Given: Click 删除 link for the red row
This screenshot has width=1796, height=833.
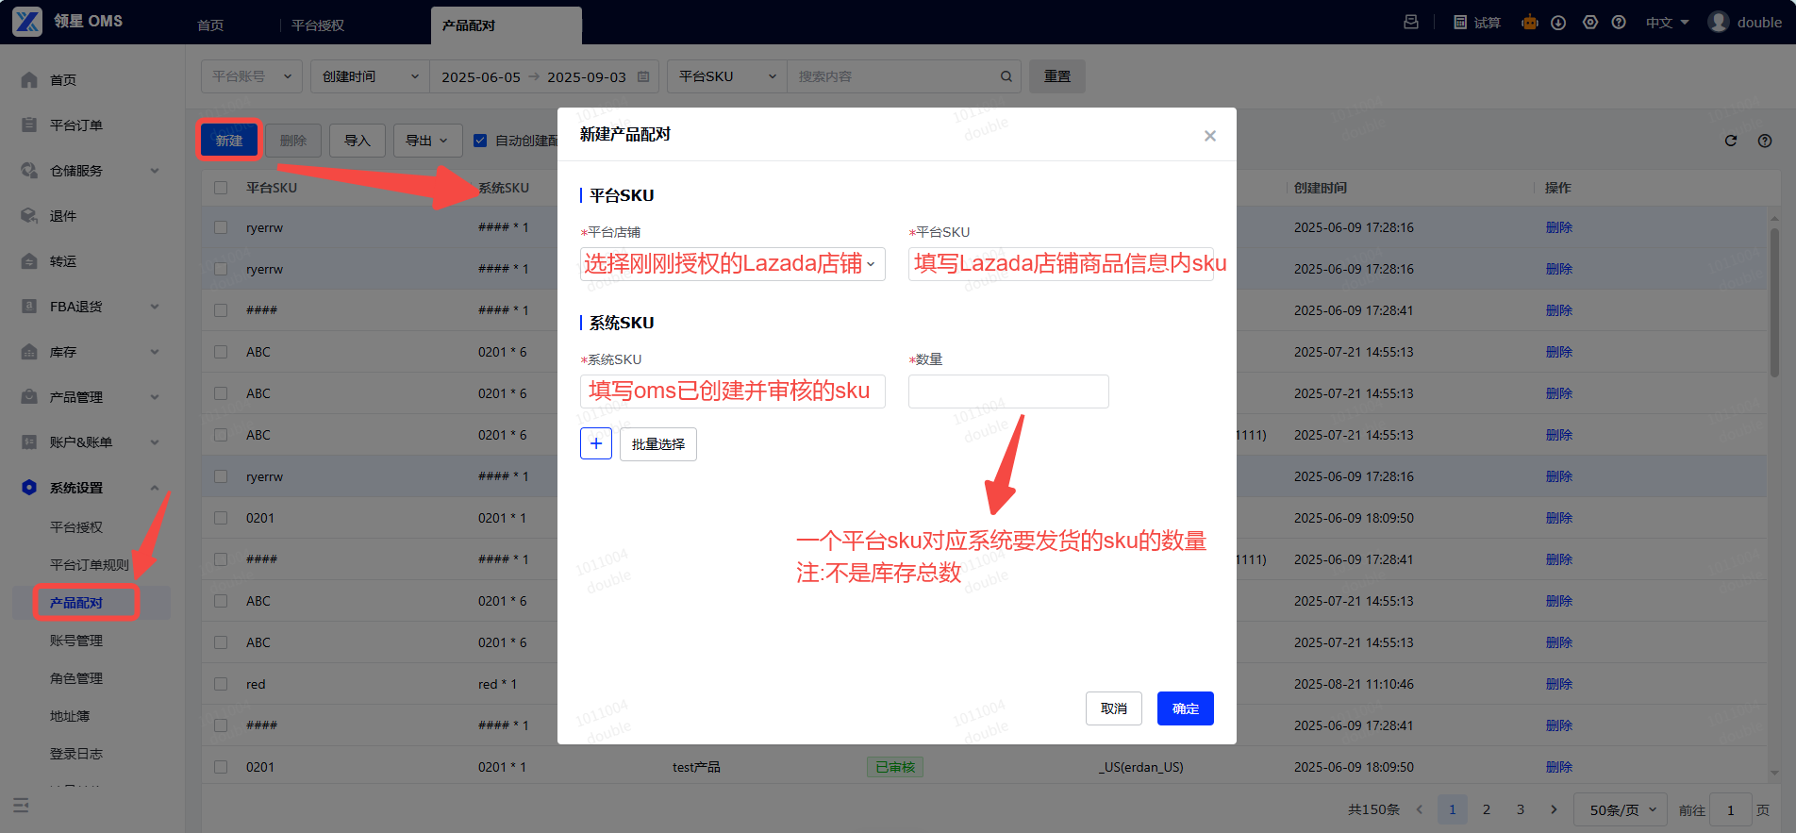Looking at the screenshot, I should point(1559,684).
